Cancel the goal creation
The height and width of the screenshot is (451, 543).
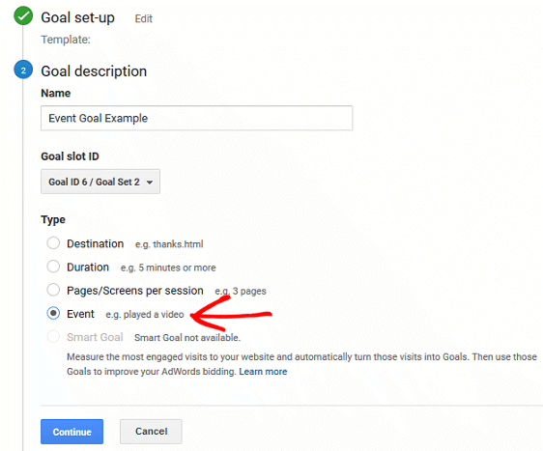click(151, 432)
